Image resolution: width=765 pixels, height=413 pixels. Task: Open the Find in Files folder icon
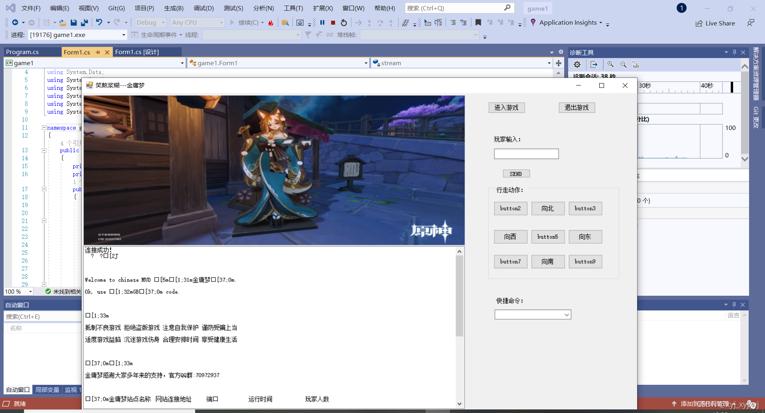[x=285, y=23]
